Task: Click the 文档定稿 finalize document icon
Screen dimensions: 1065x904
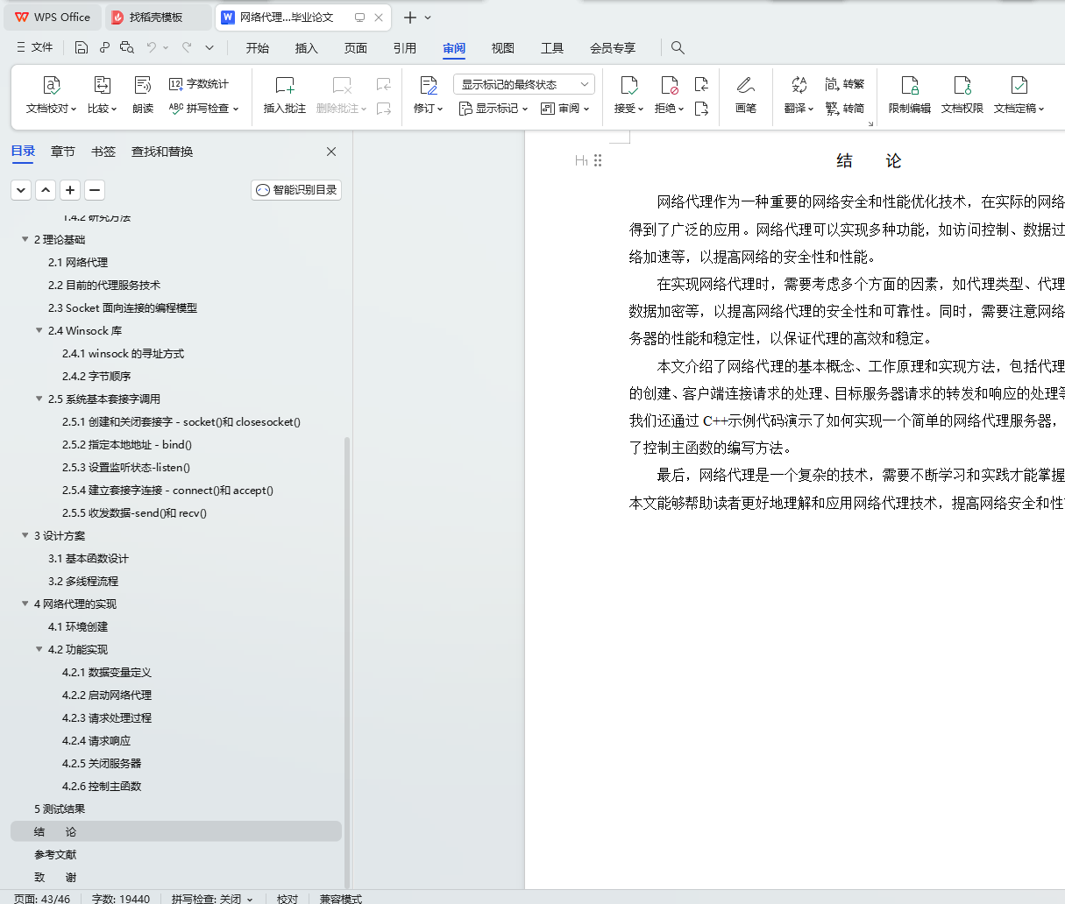Action: pyautogui.click(x=1019, y=85)
